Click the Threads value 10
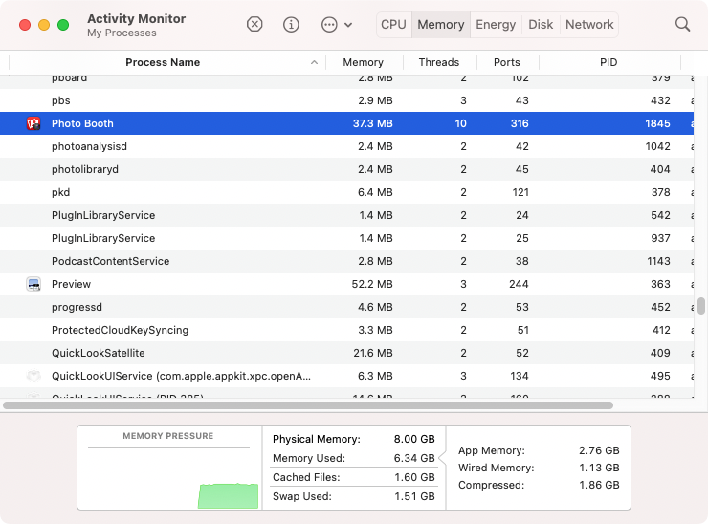This screenshot has height=524, width=708. point(460,123)
